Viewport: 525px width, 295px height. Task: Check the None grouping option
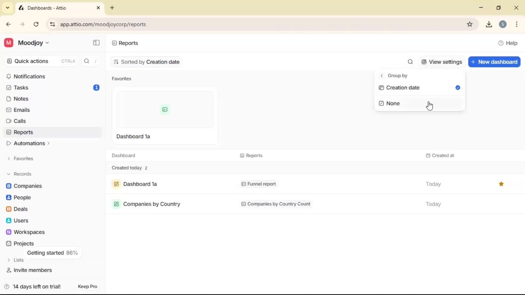(x=393, y=103)
